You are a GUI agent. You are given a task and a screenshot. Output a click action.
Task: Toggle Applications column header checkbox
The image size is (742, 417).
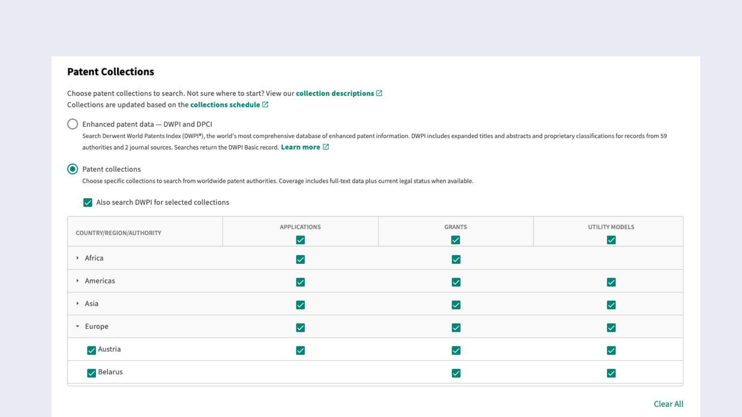click(x=300, y=240)
